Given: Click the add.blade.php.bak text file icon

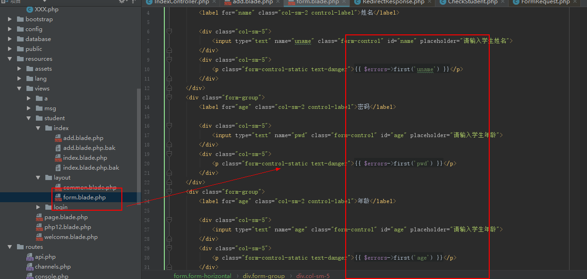Looking at the screenshot, I should tap(58, 148).
